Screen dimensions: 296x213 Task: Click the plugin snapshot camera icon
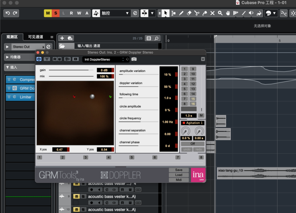coord(134,59)
